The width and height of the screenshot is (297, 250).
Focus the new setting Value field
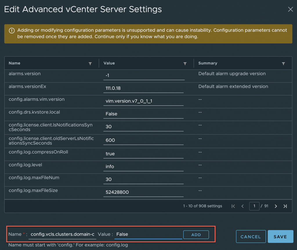click(148, 234)
